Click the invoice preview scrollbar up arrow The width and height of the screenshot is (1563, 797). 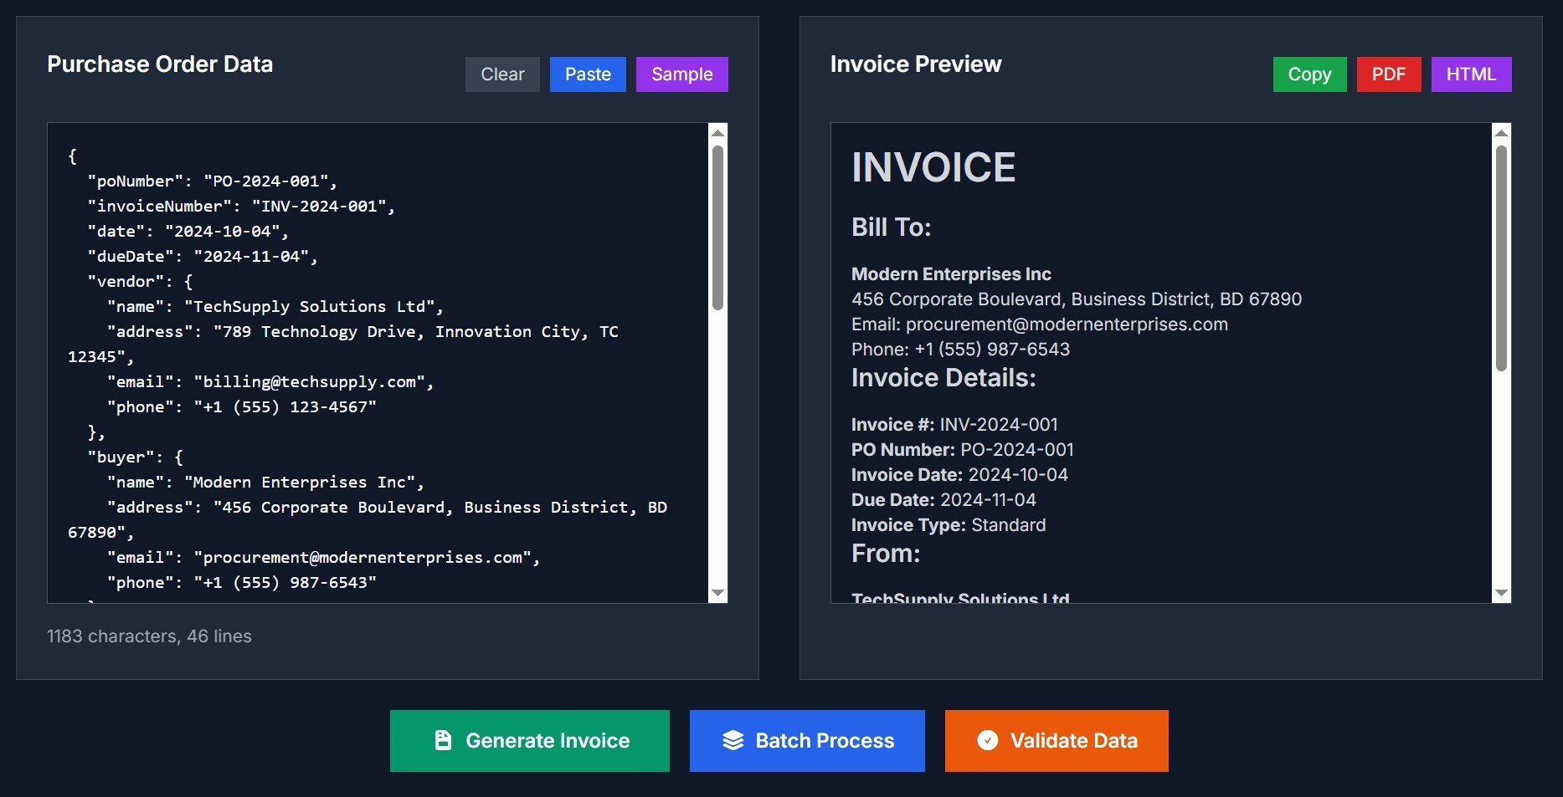(x=1501, y=133)
